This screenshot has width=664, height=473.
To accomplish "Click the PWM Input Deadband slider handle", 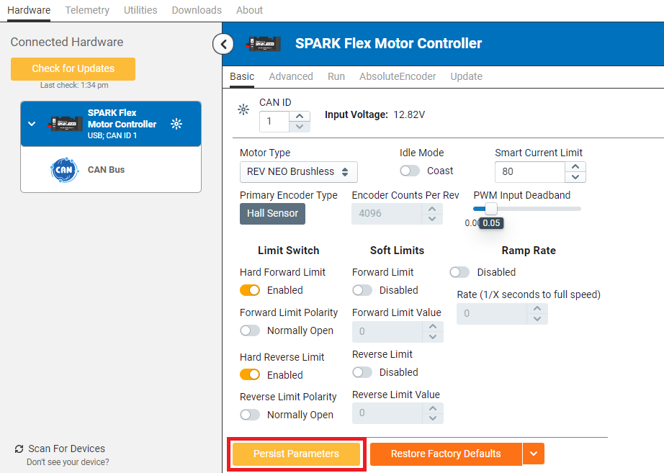I will pyautogui.click(x=490, y=209).
